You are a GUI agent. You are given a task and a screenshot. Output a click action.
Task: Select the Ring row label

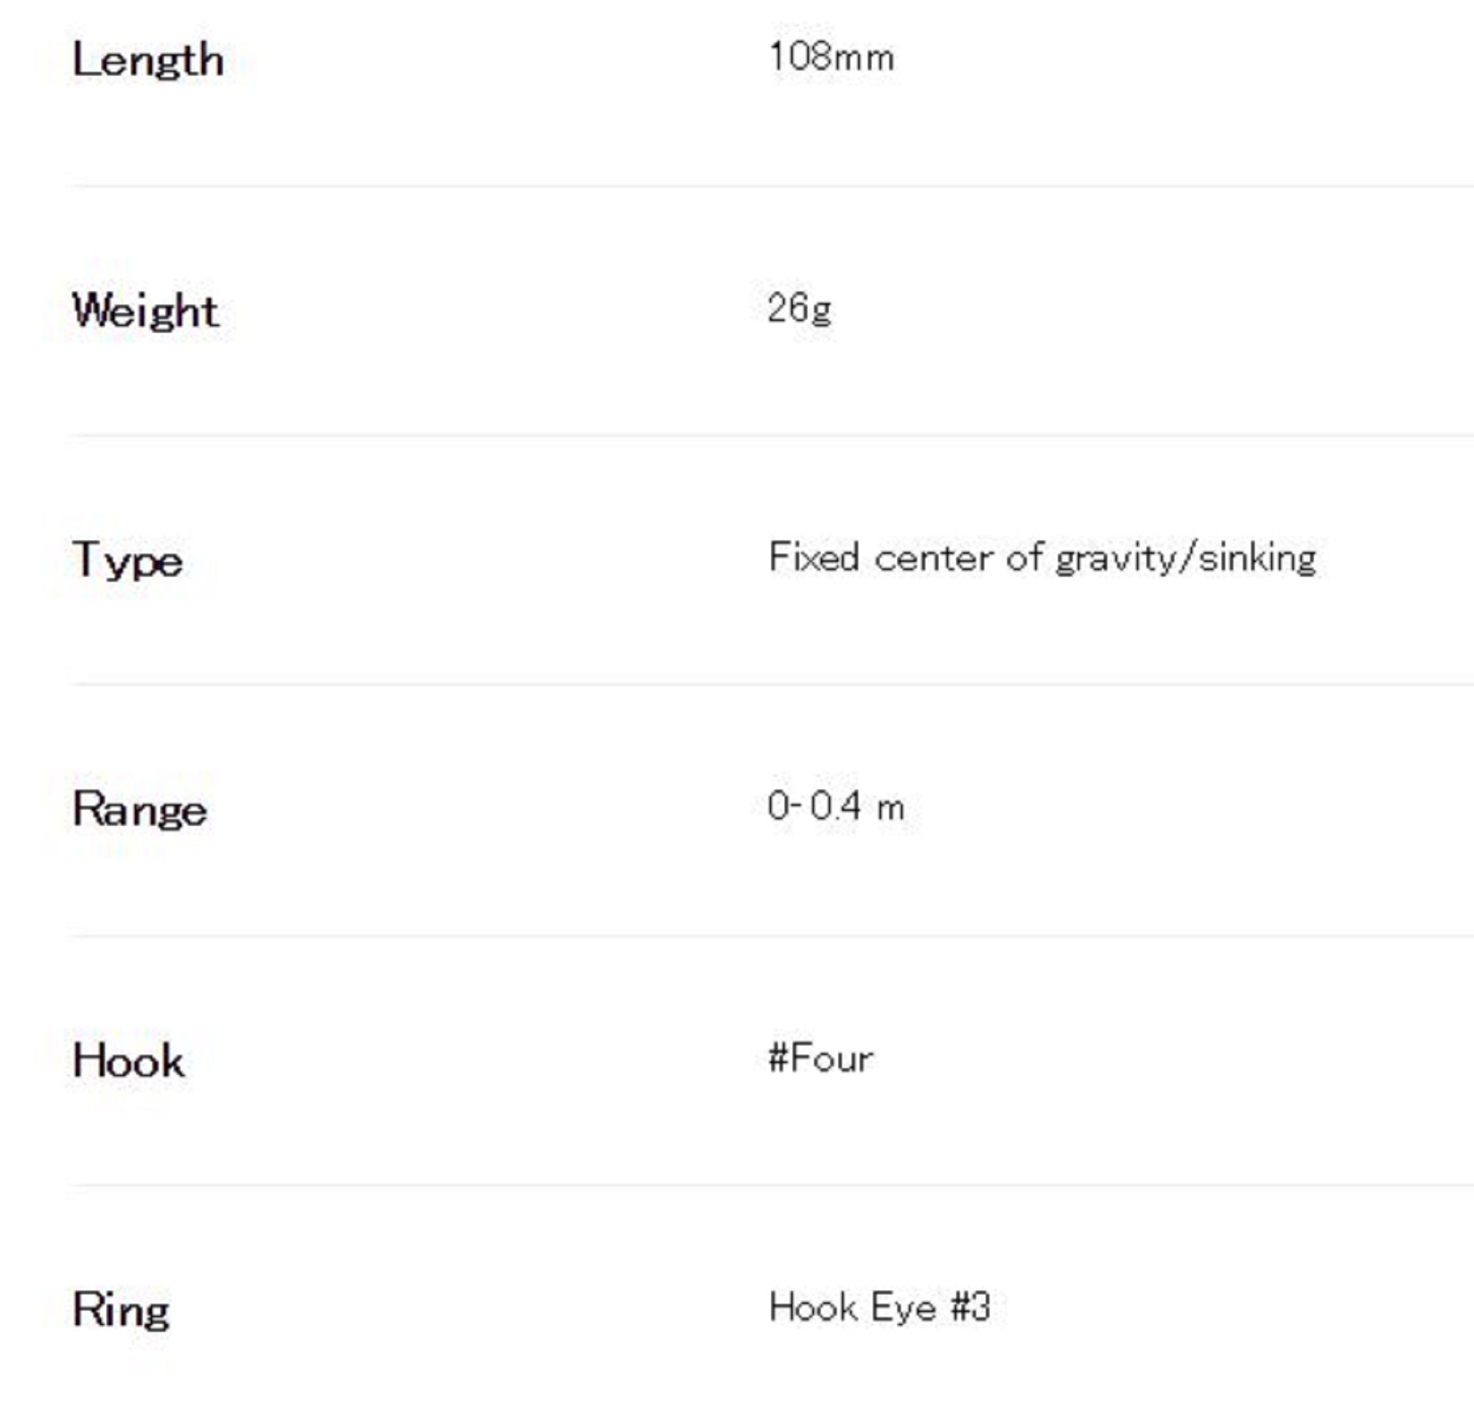[120, 1309]
